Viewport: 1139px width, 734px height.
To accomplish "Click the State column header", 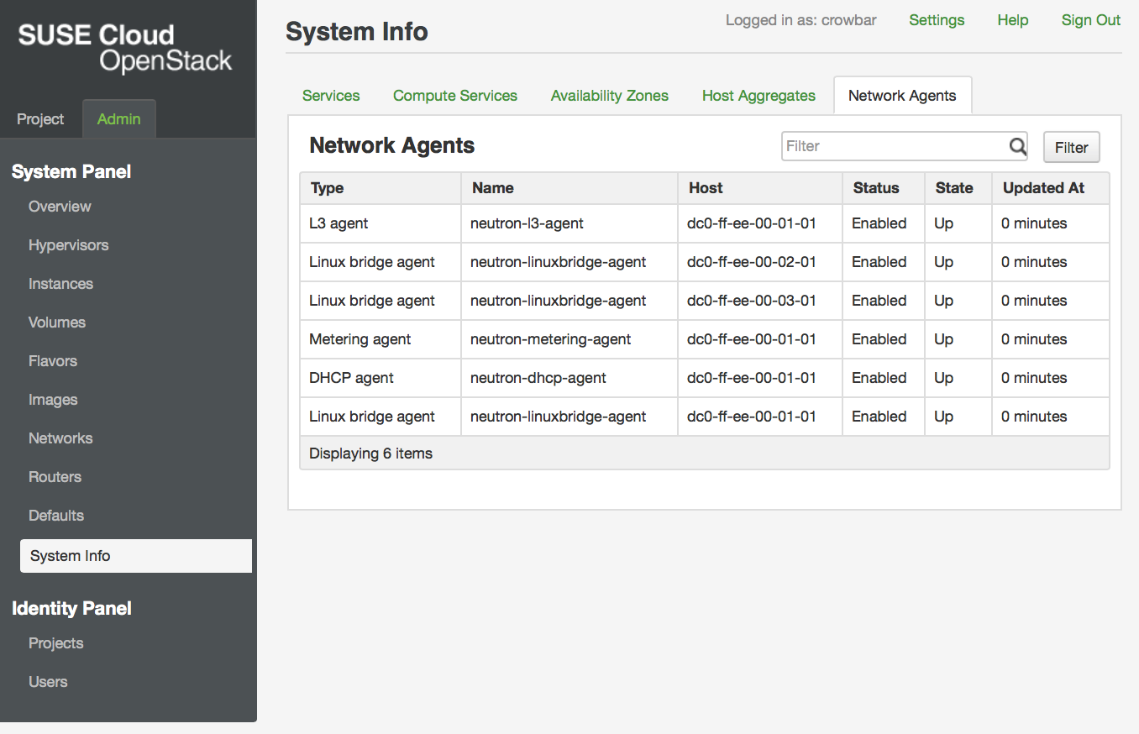I will pos(958,188).
